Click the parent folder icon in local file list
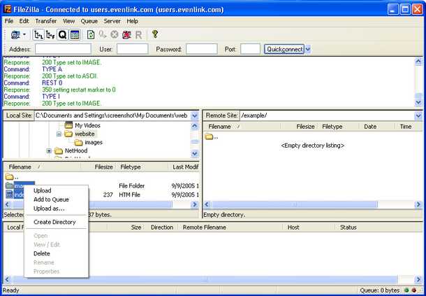 pos(9,177)
